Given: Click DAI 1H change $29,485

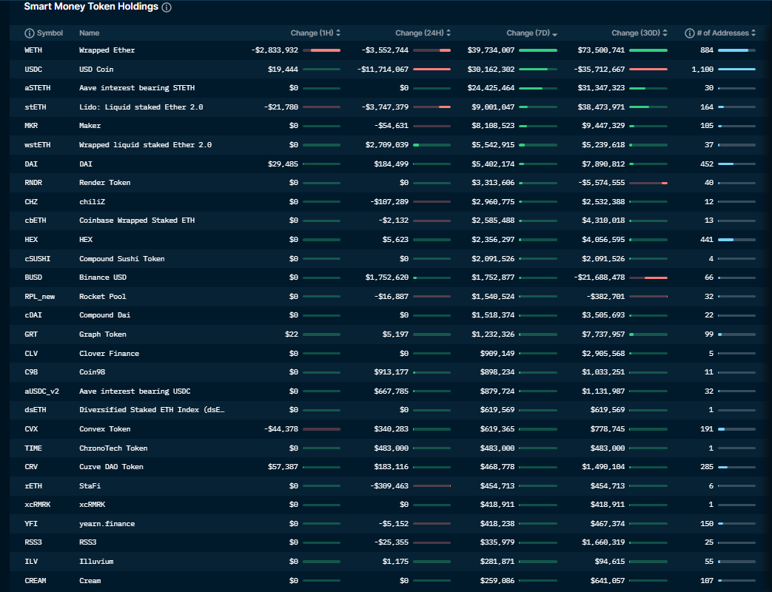Looking at the screenshot, I should pos(283,164).
